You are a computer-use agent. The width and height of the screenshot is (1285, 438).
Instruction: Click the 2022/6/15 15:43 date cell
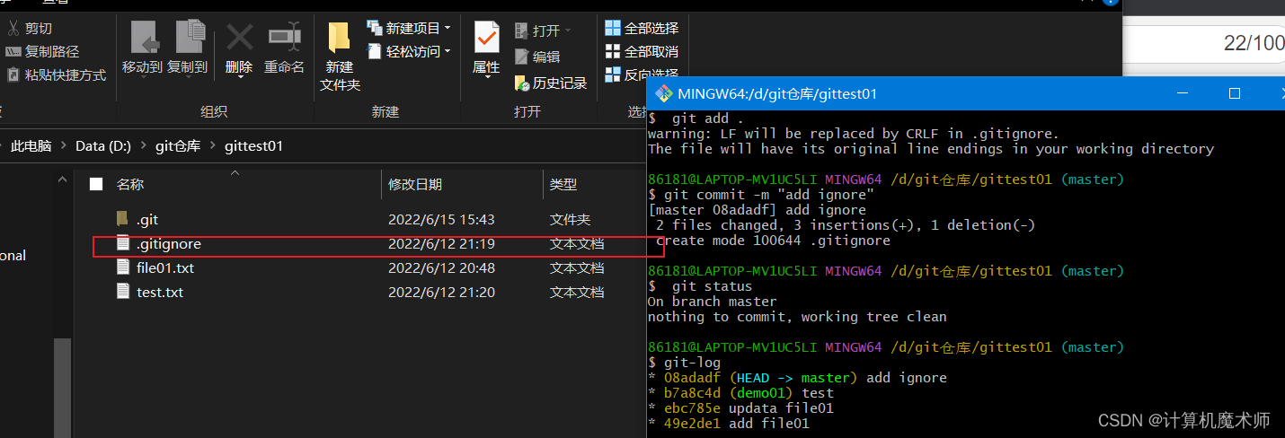(x=441, y=219)
